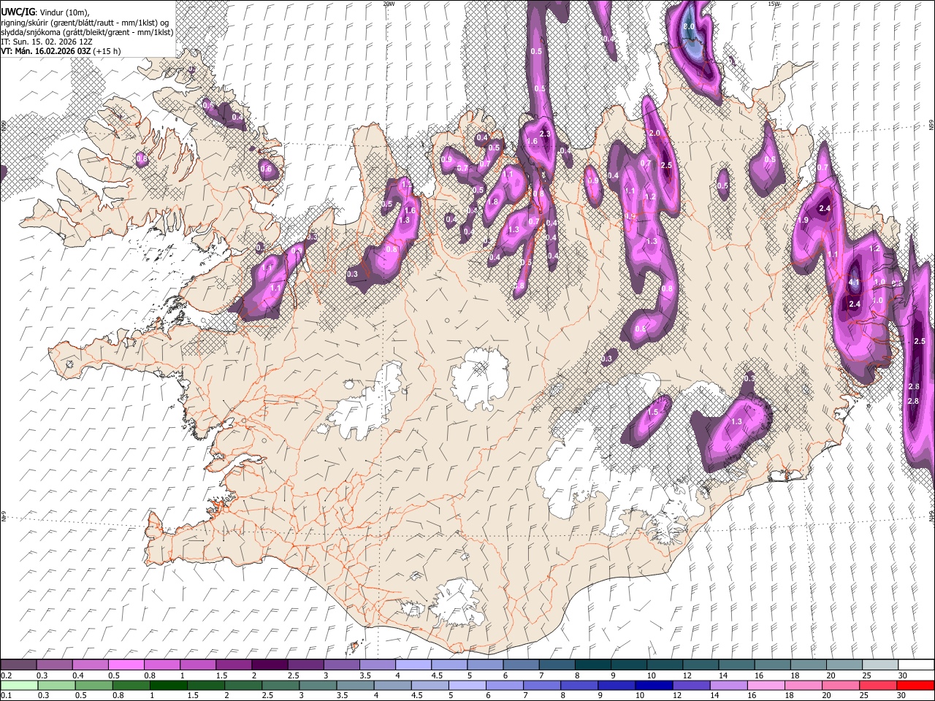Pick the light blue 4–4.5 snow swatch
Screen dimensions: 935x701
[413, 665]
